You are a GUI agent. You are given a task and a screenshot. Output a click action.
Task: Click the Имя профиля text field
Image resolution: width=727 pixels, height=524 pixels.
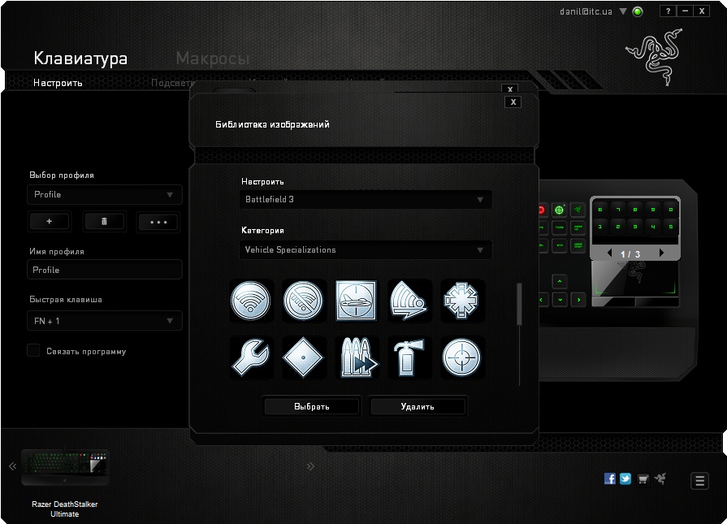tap(104, 270)
